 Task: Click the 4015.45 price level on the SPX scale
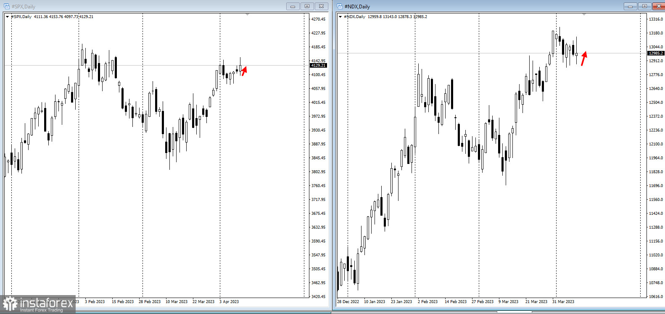[x=318, y=103]
